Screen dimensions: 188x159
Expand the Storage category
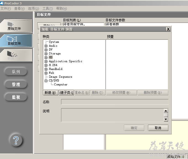coord(46,54)
